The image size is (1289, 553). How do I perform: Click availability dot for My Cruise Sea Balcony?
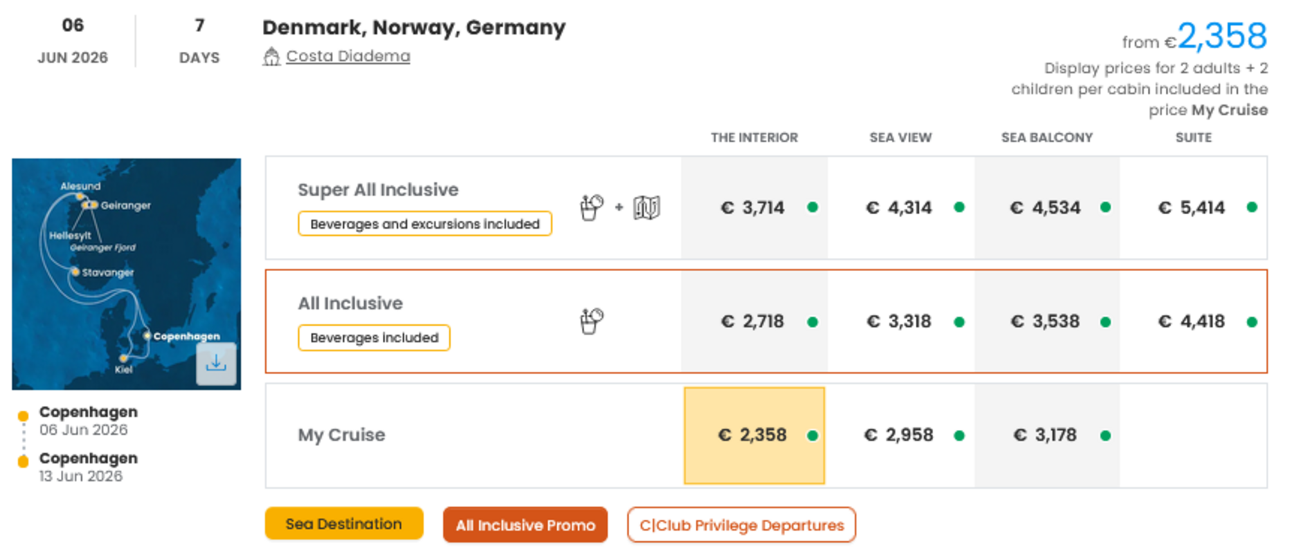click(1106, 435)
